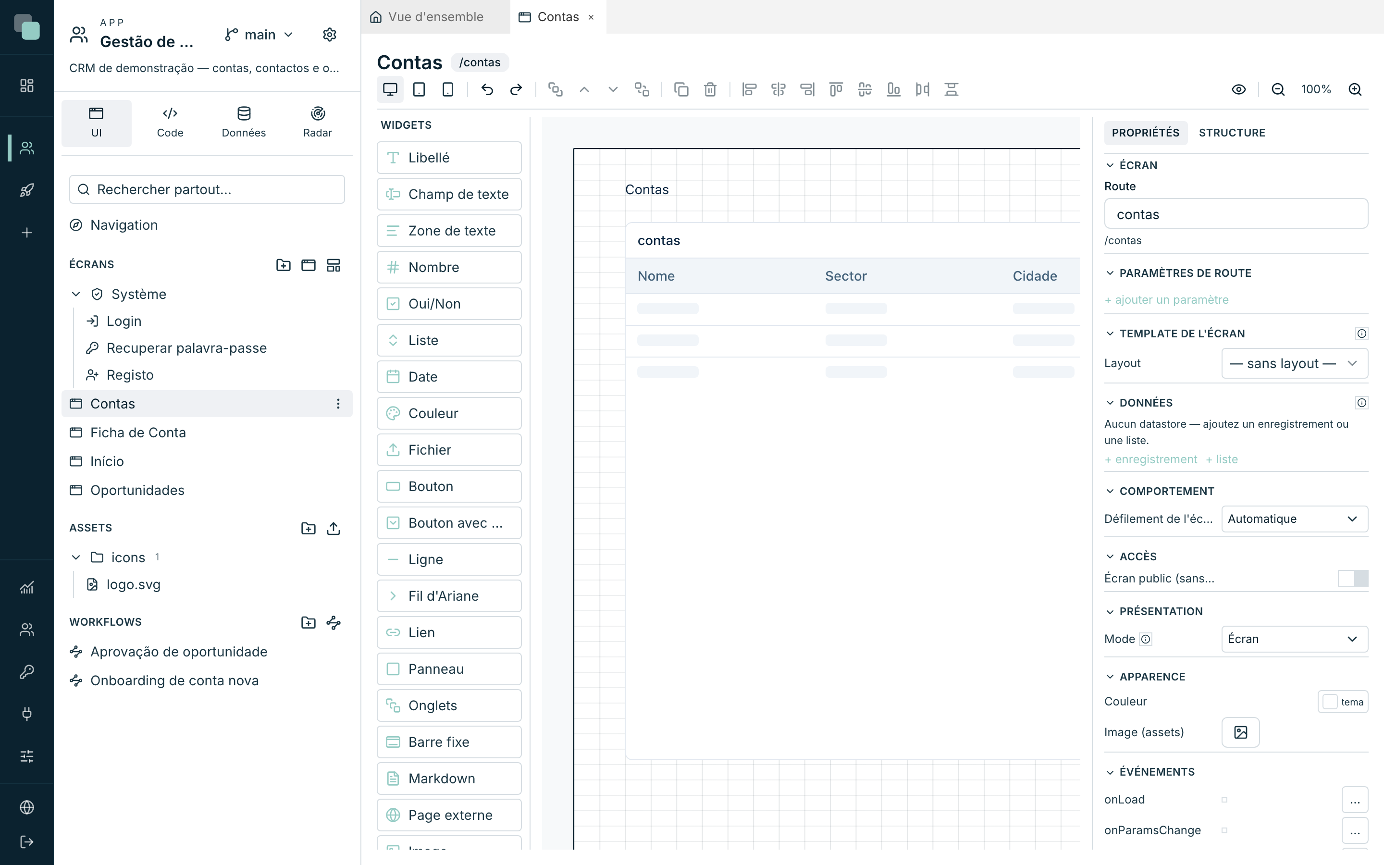Image resolution: width=1384 pixels, height=865 pixels.
Task: Collapse Système tree folder
Action: point(76,294)
